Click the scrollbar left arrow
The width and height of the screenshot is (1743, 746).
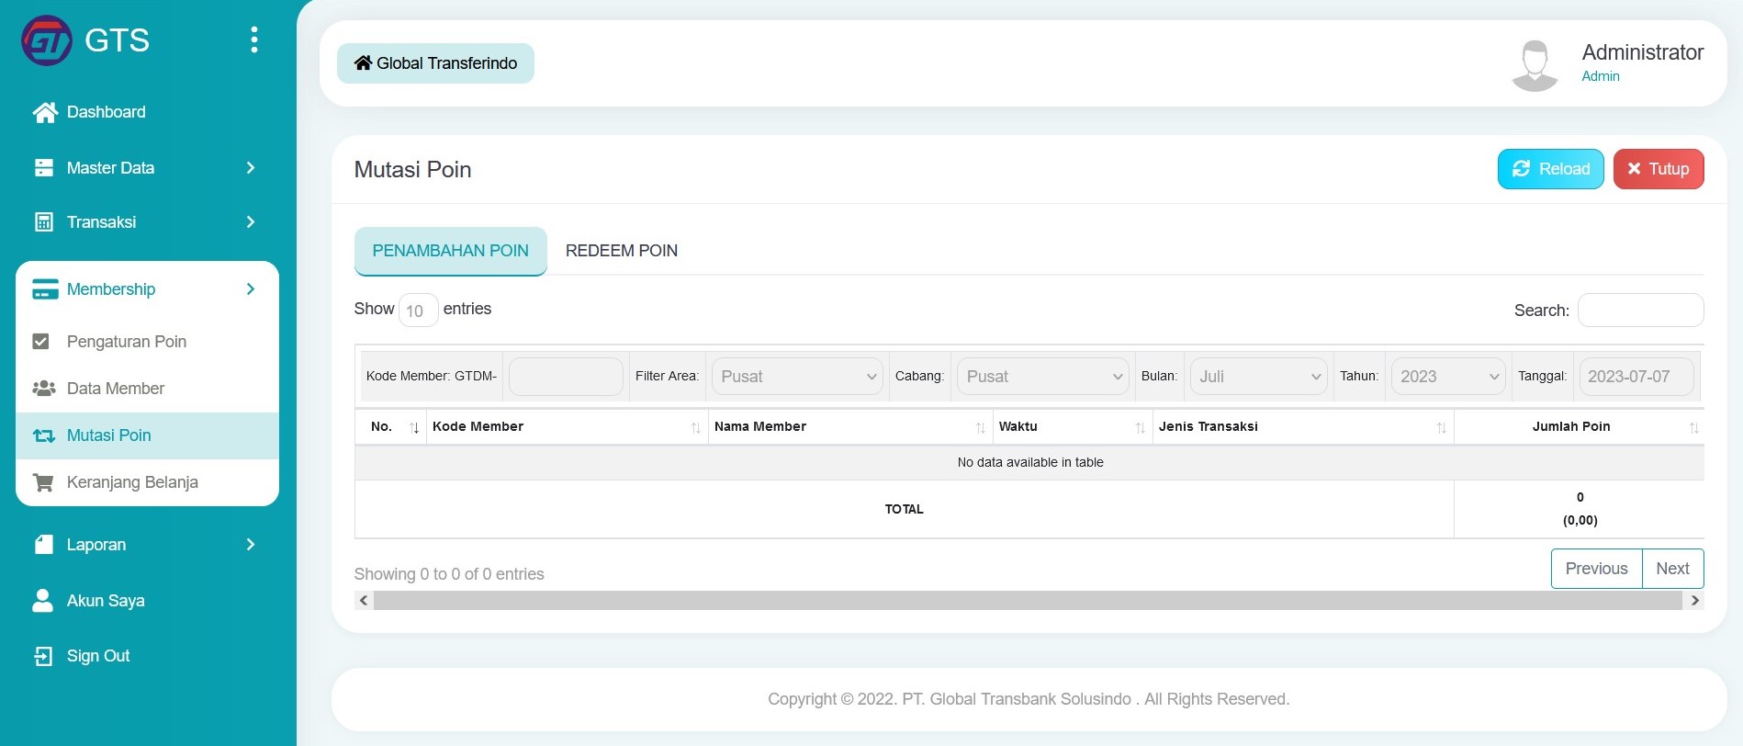click(364, 601)
